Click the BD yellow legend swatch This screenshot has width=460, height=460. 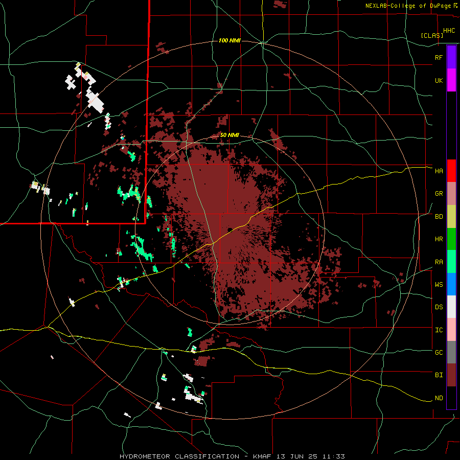tap(451, 217)
